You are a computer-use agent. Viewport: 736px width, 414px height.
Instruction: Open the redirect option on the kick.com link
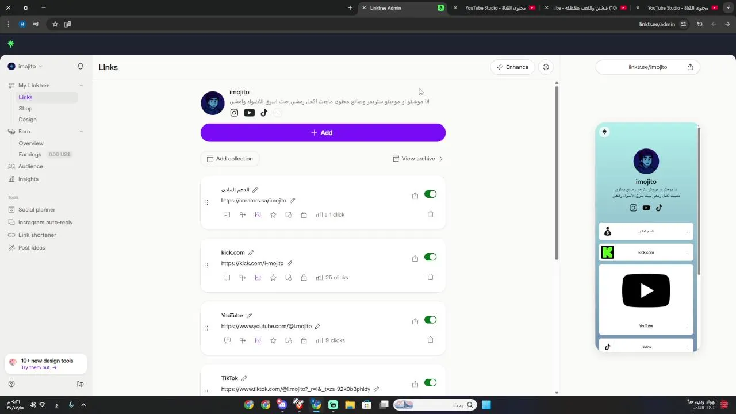click(242, 278)
